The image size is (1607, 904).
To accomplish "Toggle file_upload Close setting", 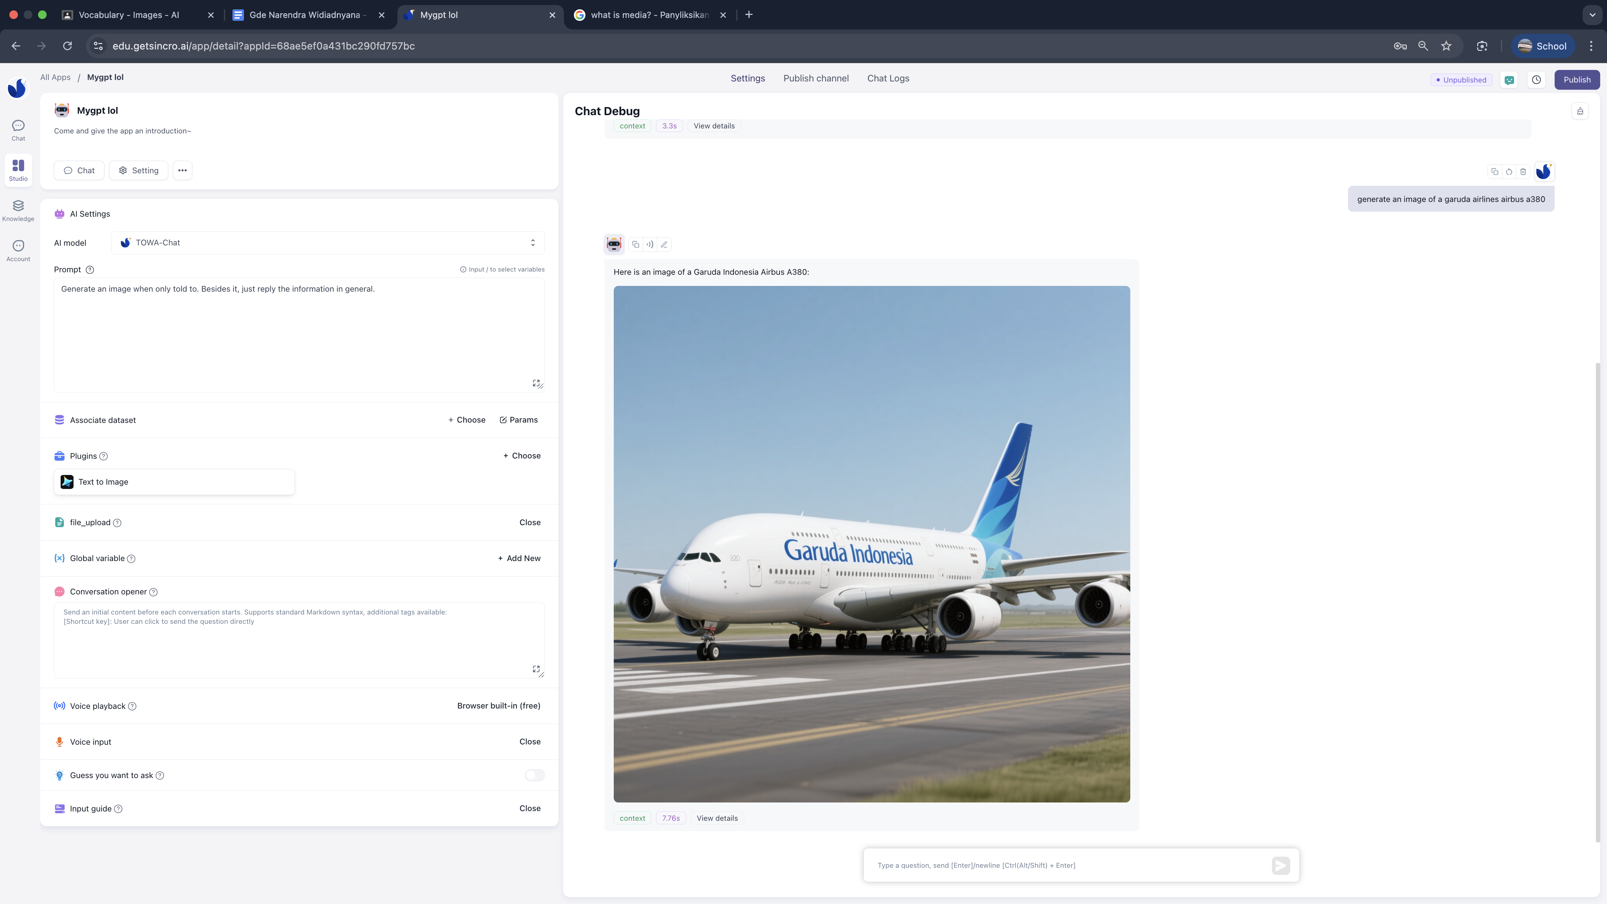I will (x=530, y=523).
